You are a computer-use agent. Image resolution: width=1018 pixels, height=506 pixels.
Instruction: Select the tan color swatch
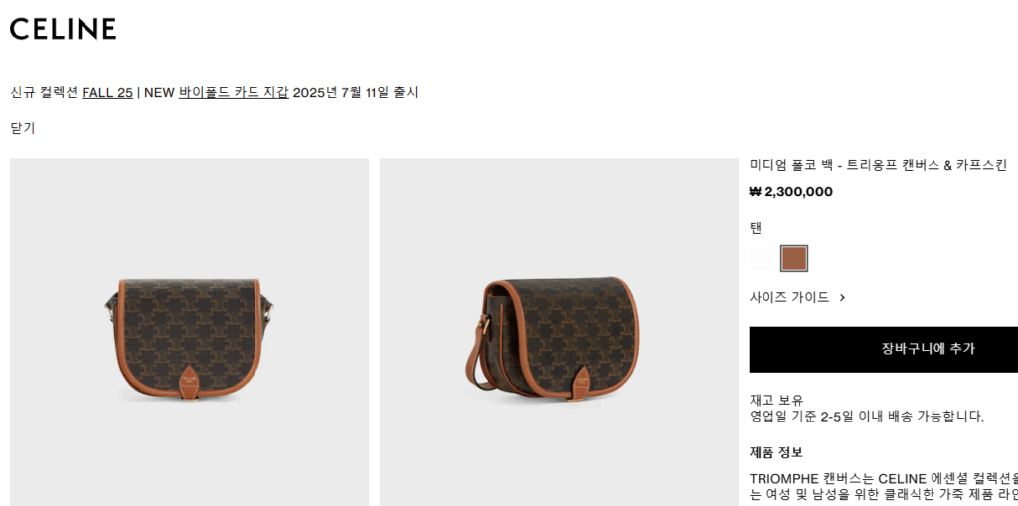click(794, 258)
